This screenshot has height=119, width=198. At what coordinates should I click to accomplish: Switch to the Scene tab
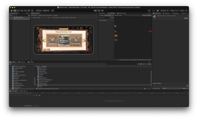click(102, 13)
